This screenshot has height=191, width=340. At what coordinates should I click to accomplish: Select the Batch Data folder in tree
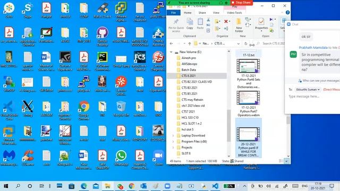pyautogui.click(x=189, y=70)
